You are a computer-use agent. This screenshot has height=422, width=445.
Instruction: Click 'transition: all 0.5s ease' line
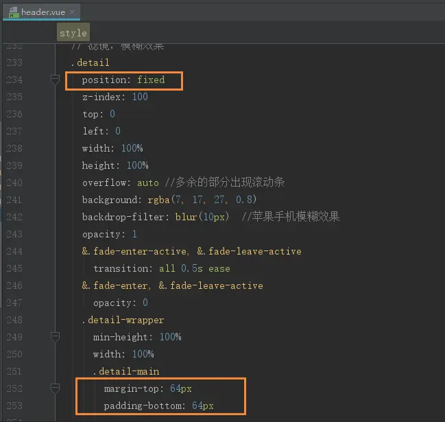pyautogui.click(x=162, y=268)
